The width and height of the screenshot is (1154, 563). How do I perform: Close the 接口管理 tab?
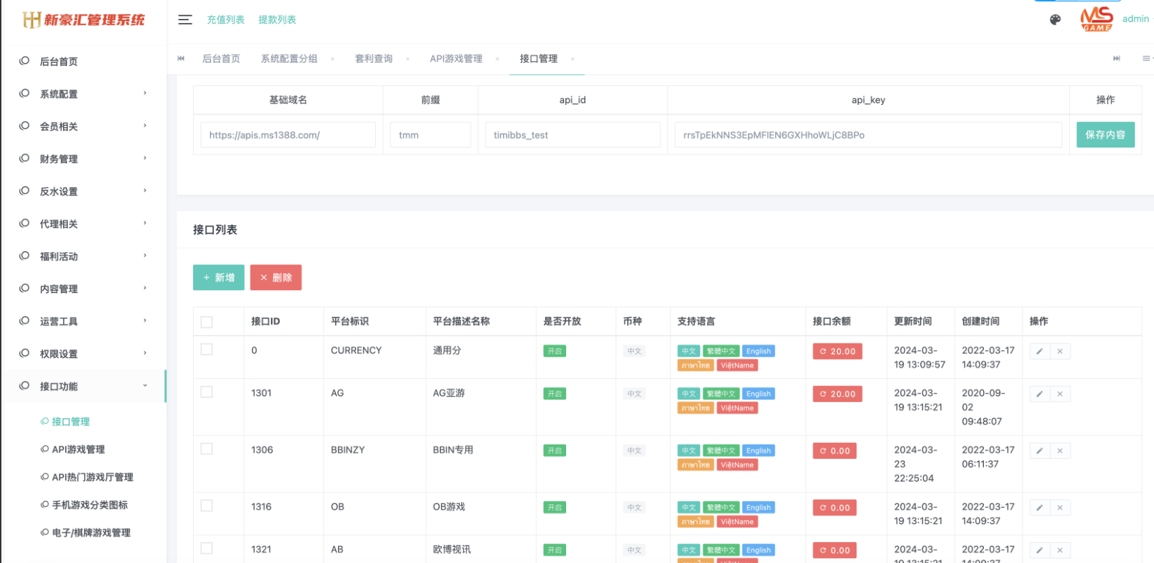point(572,59)
